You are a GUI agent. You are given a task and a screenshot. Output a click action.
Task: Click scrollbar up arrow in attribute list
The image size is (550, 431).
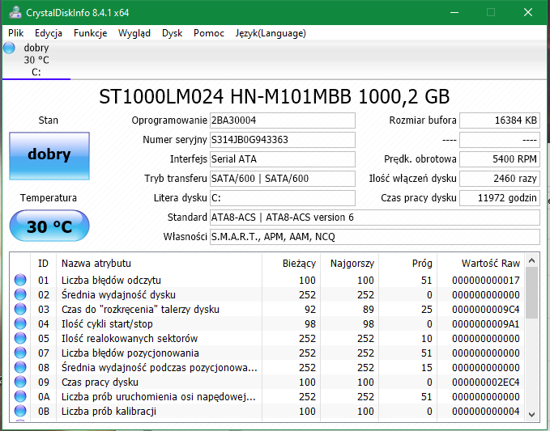point(531,260)
